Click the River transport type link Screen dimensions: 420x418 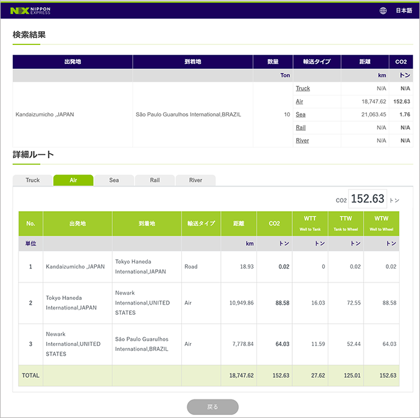coord(302,141)
